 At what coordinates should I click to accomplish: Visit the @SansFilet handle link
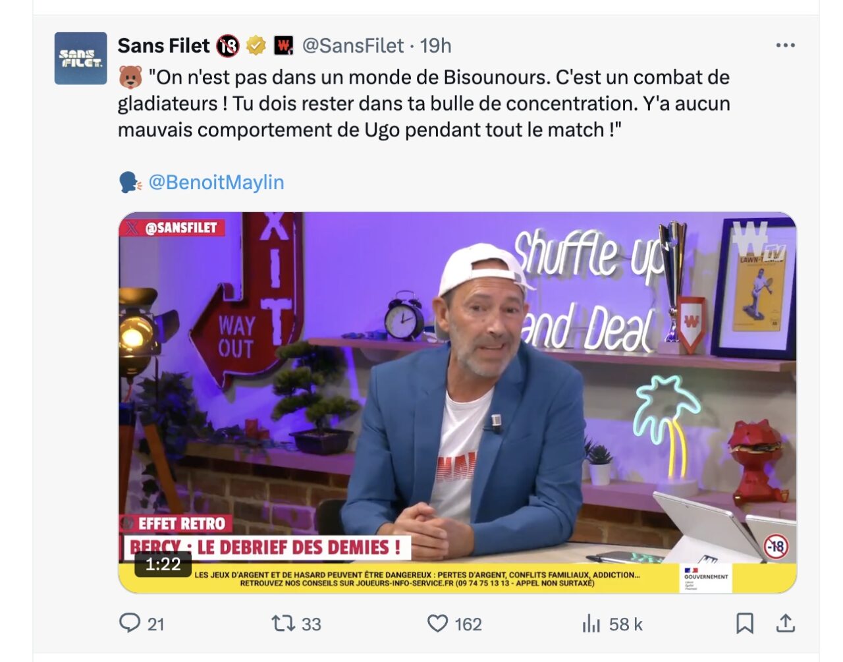pos(352,45)
